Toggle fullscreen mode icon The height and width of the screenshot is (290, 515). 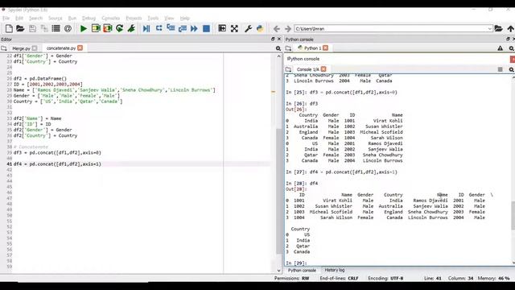click(x=234, y=29)
